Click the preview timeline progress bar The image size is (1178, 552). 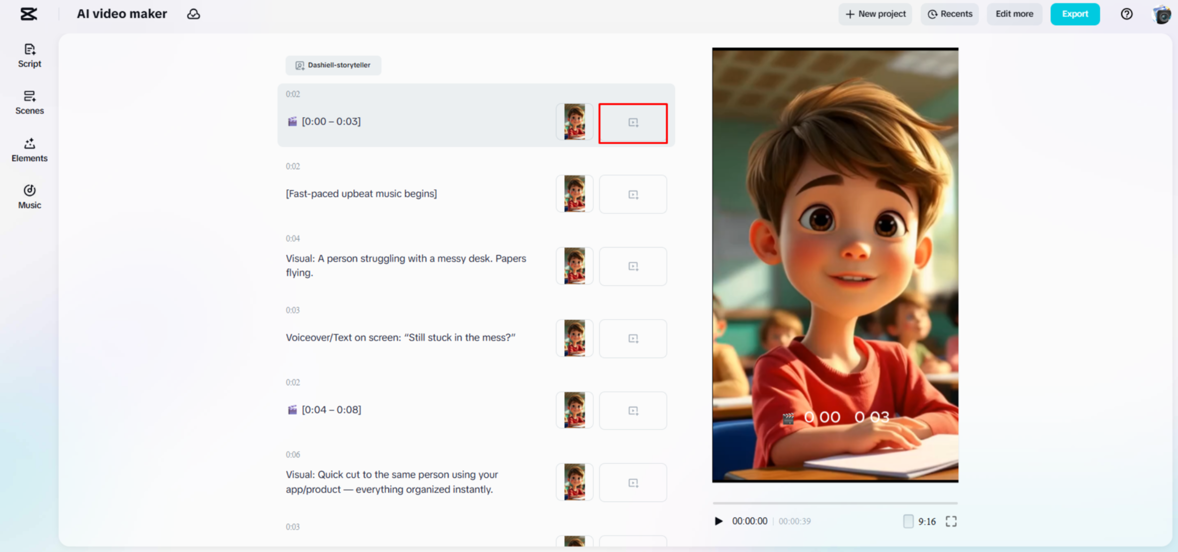[x=835, y=502]
